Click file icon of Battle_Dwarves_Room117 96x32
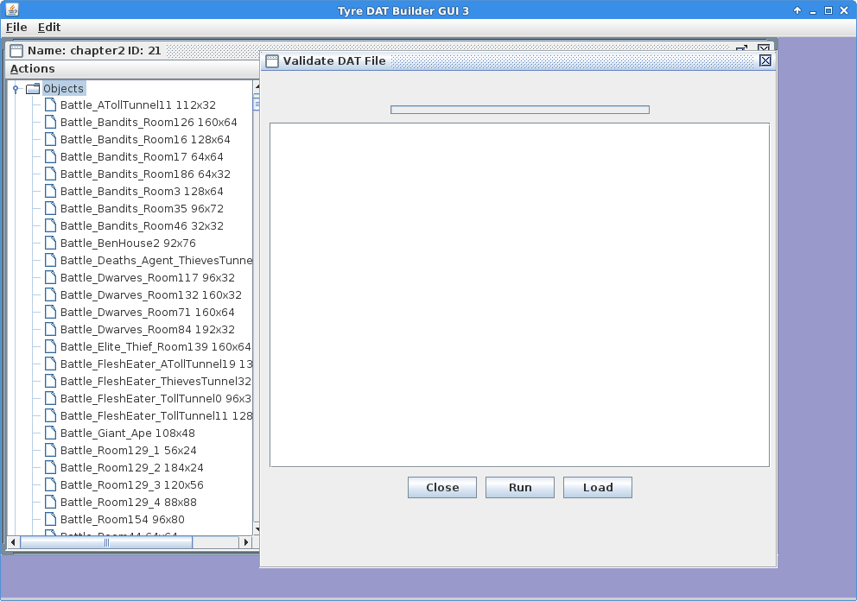 50,277
